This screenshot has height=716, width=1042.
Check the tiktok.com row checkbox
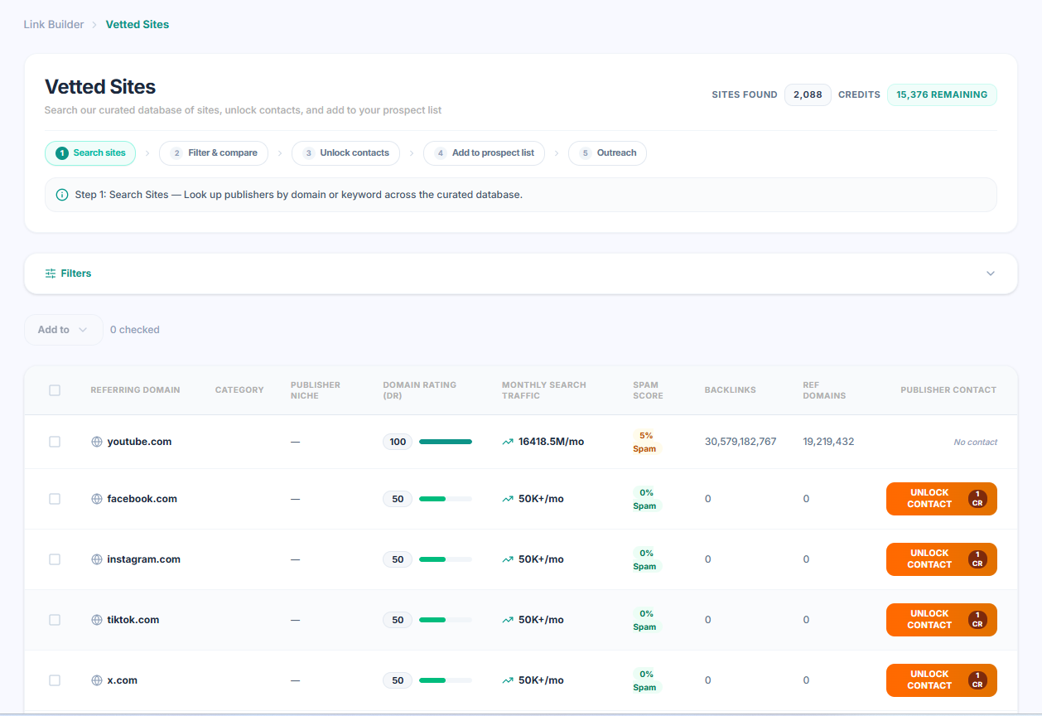pyautogui.click(x=55, y=620)
